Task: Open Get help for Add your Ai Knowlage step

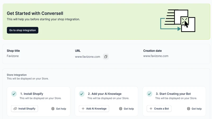Action: [x=126, y=109]
